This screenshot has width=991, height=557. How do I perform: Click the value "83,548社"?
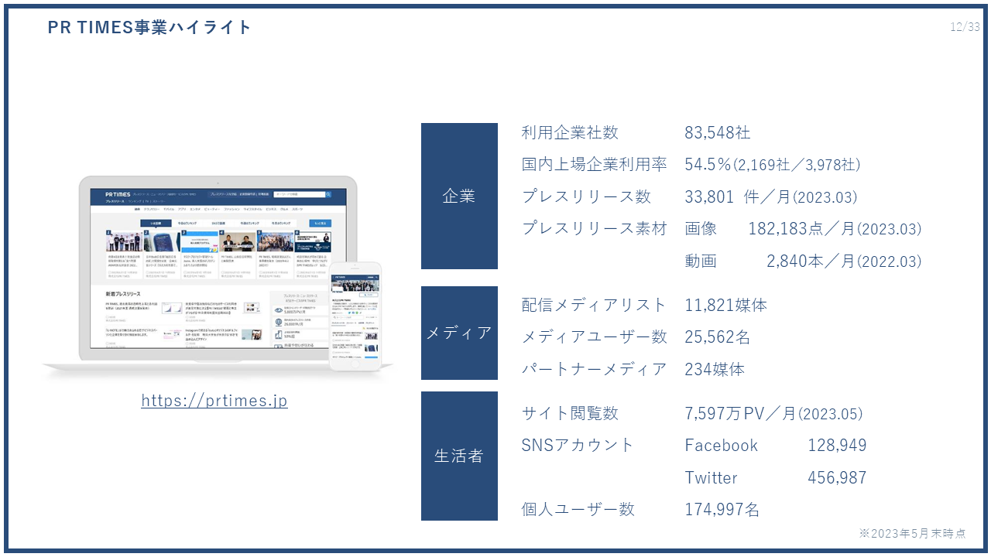(x=718, y=133)
